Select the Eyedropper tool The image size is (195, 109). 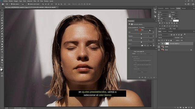coord(2,26)
